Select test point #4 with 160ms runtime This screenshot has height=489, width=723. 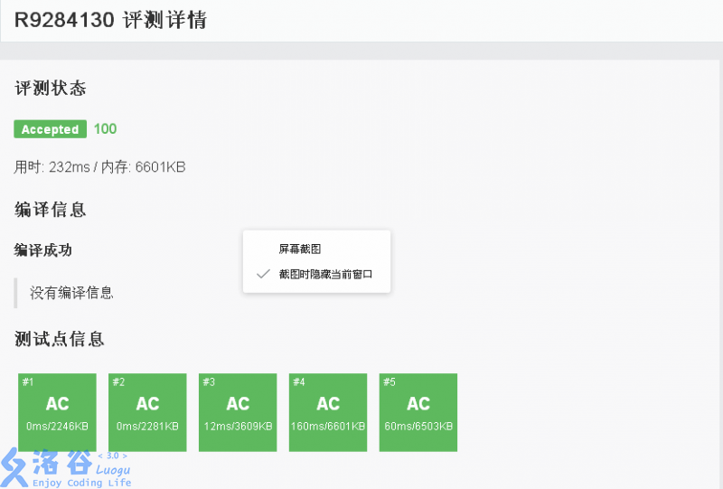[328, 411]
